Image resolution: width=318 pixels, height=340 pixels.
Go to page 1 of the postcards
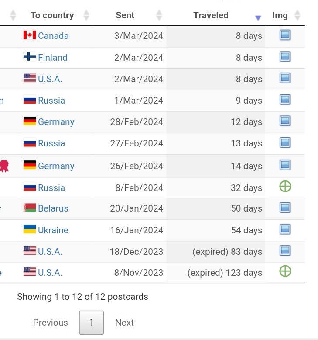point(91,323)
